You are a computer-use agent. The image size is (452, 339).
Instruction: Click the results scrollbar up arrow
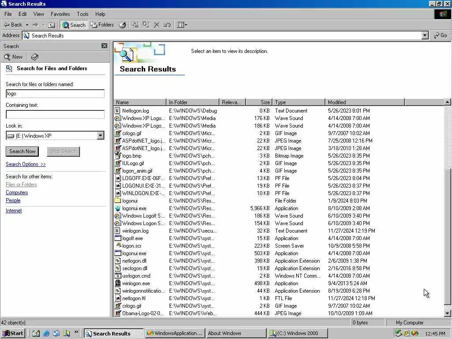[447, 102]
